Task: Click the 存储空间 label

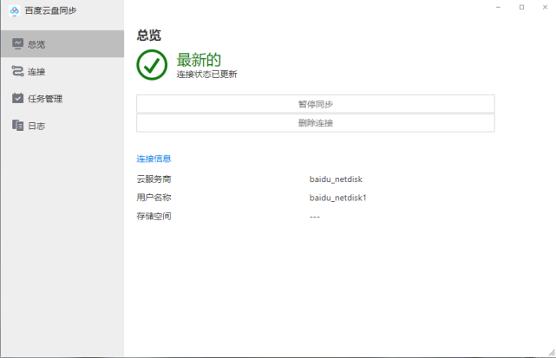Action: [x=154, y=216]
